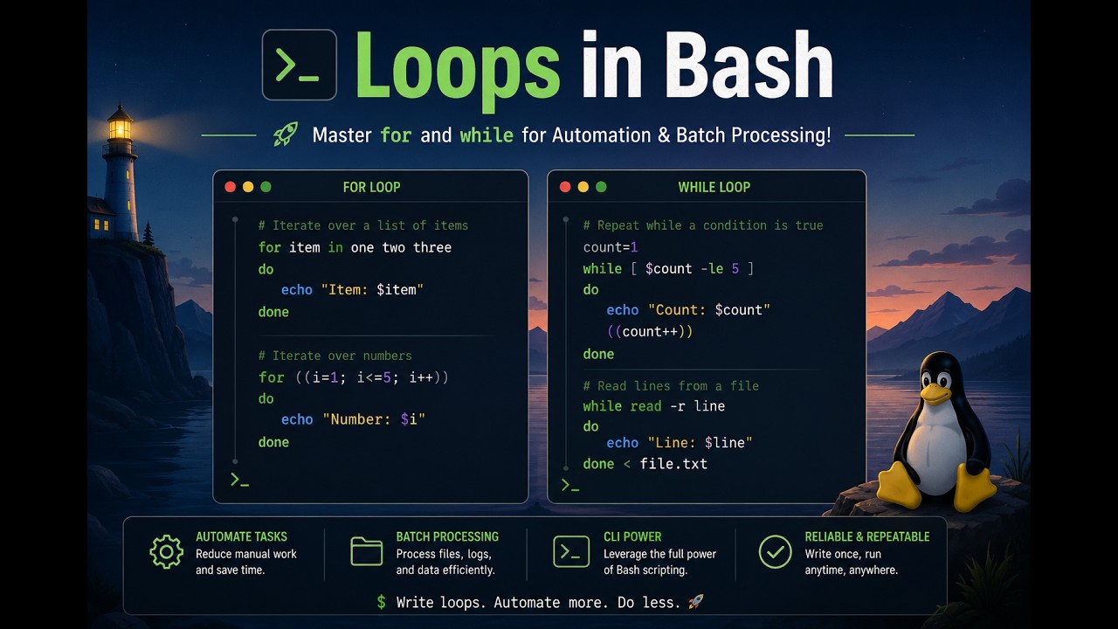
Task: Click the small rocket emoji in the footer tagline
Action: pos(696,602)
